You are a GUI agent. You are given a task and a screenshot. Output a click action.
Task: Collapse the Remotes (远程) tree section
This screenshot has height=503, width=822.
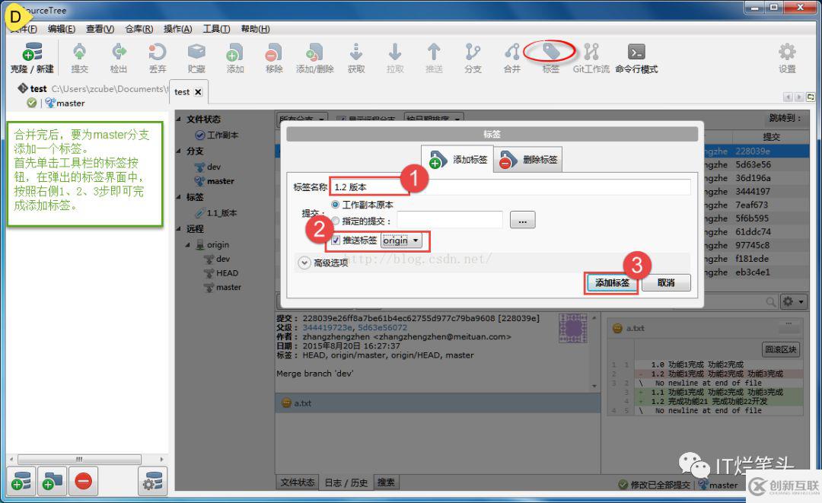(x=179, y=228)
